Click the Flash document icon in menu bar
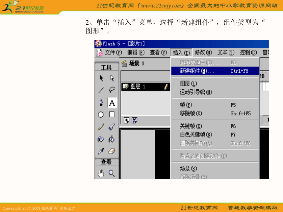Viewport: 283px width, 212px height. pyautogui.click(x=99, y=53)
